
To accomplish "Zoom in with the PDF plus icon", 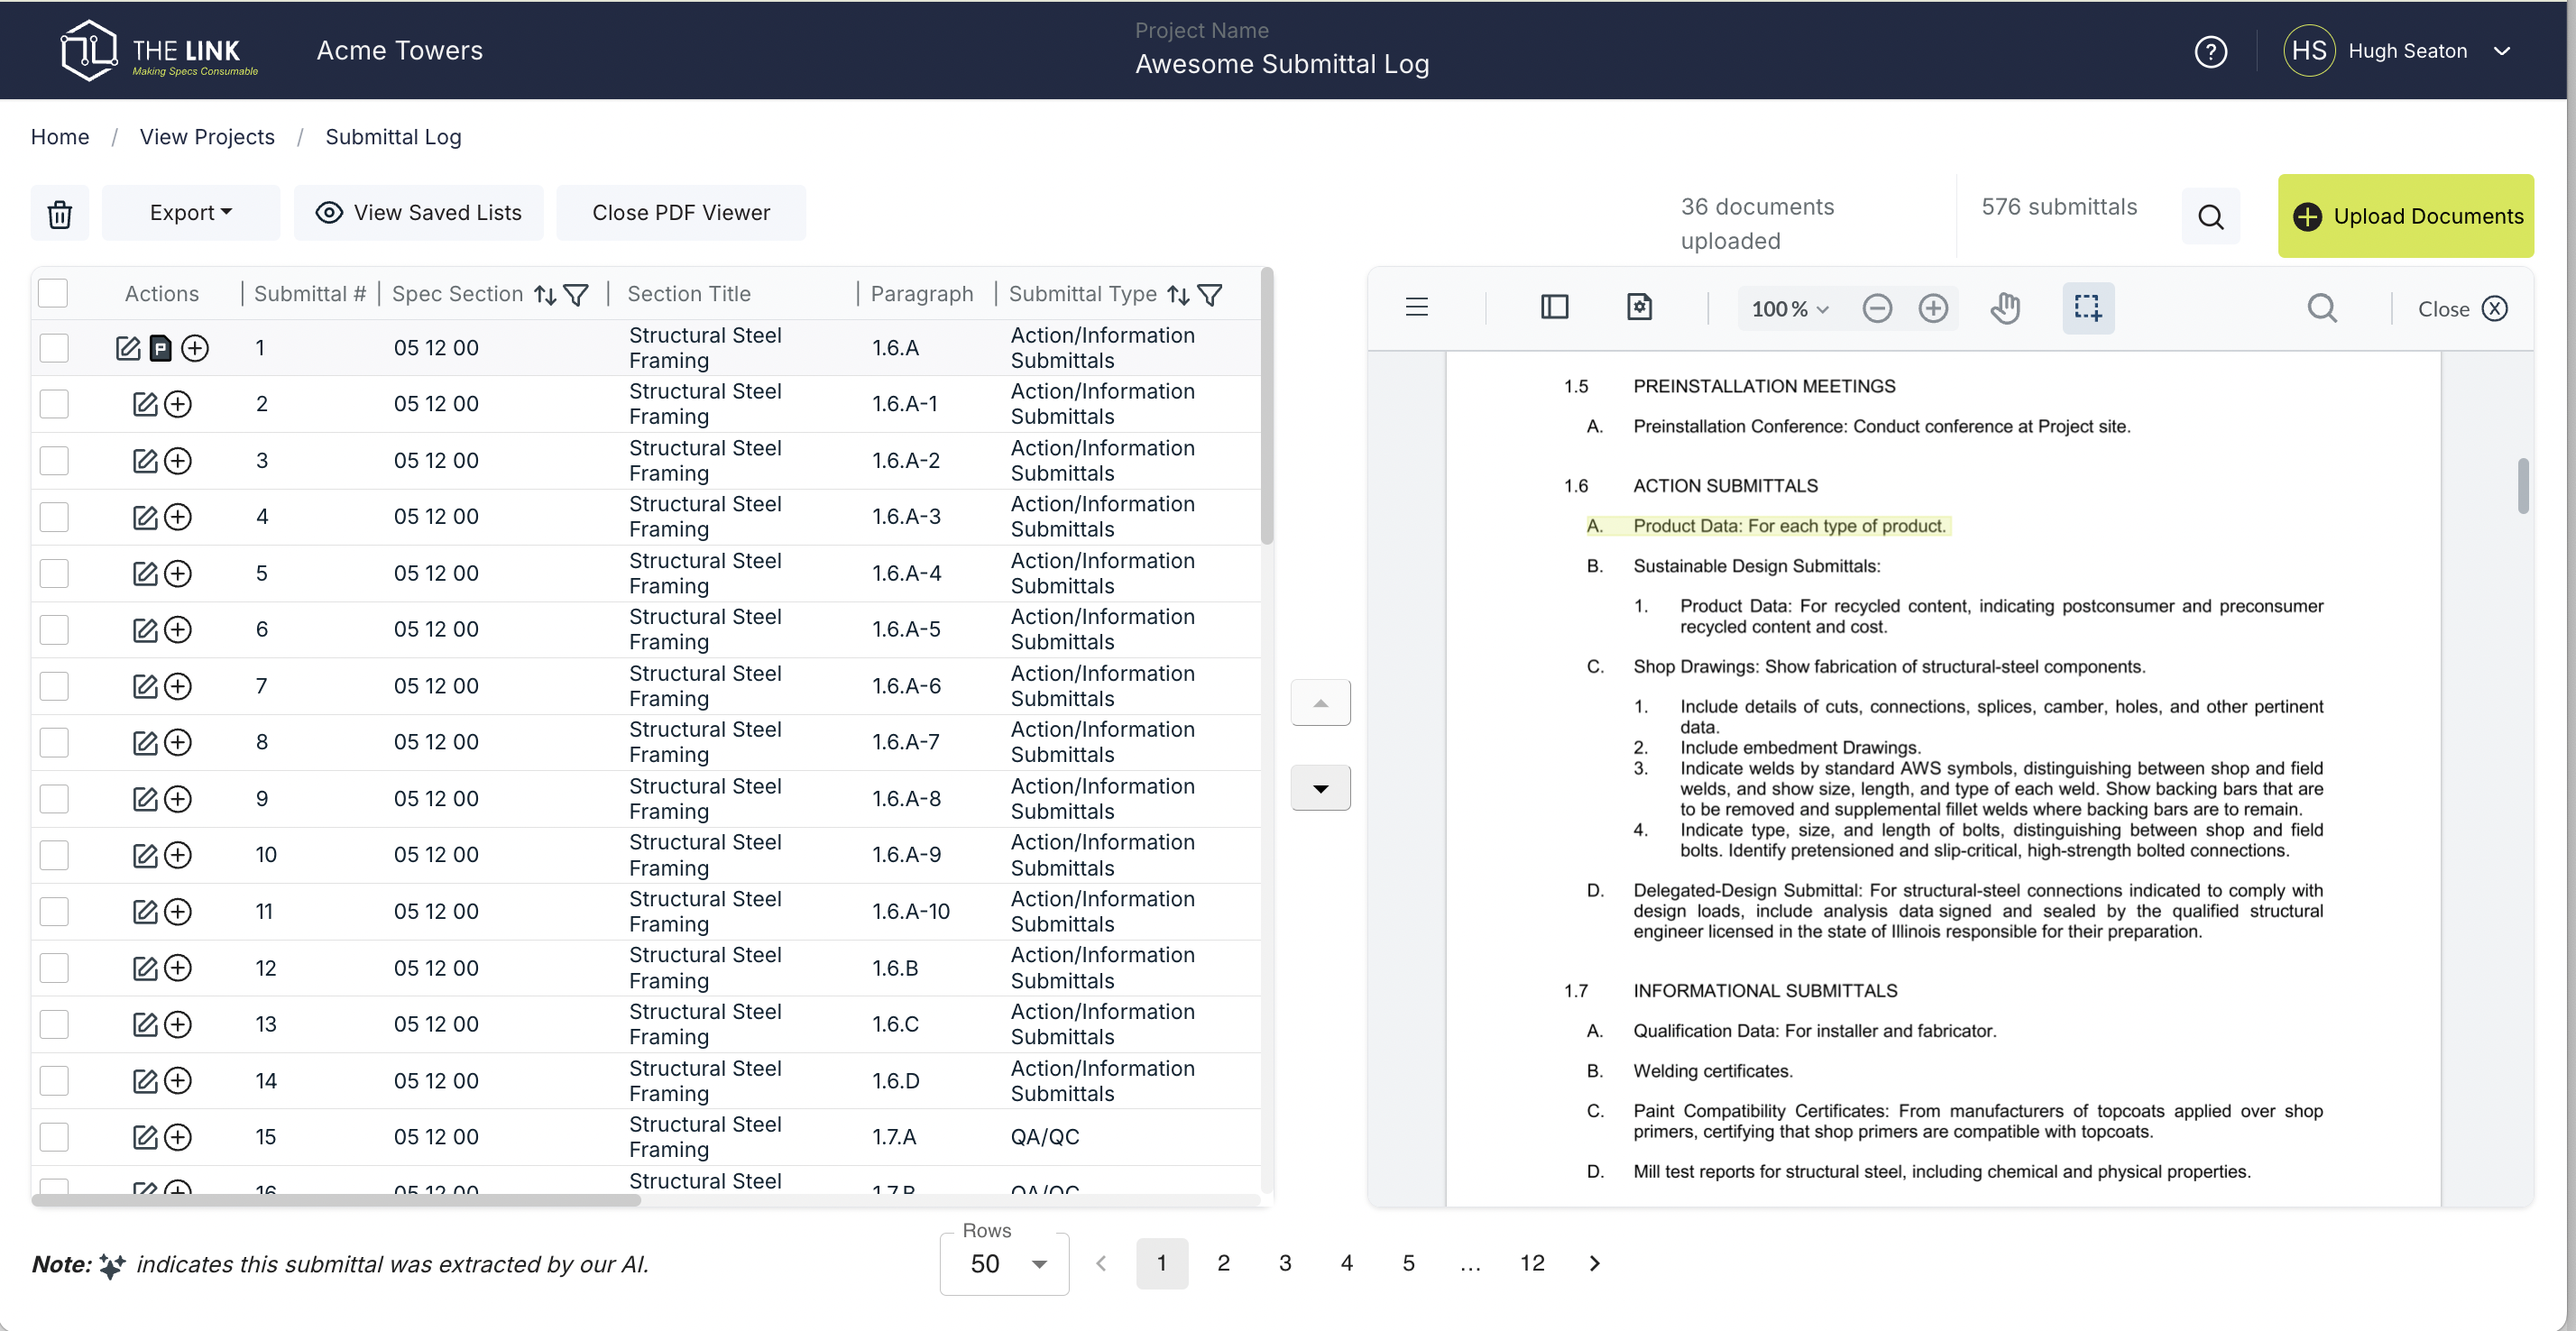I will tap(1933, 308).
